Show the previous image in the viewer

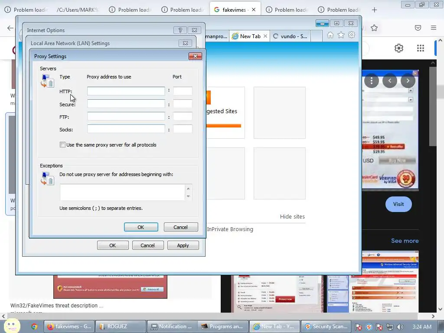click(x=390, y=81)
